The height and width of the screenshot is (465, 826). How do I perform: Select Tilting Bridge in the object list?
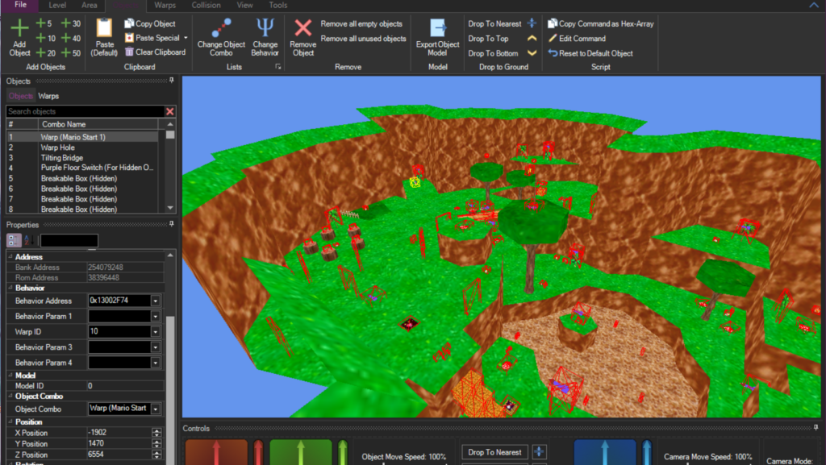(x=82, y=158)
